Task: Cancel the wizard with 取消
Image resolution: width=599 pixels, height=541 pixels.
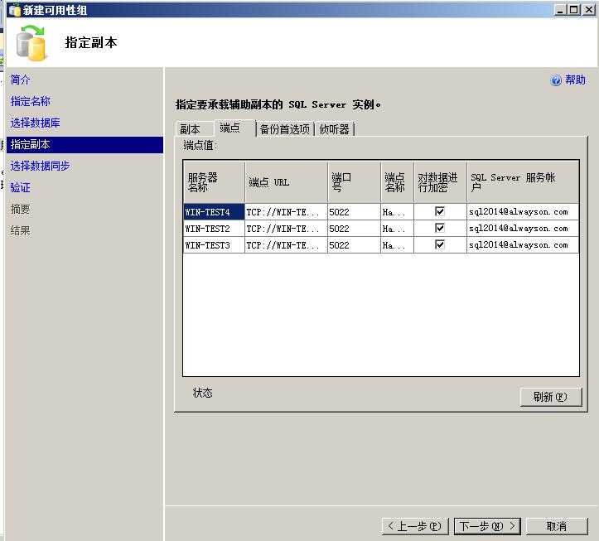Action: pos(557,526)
